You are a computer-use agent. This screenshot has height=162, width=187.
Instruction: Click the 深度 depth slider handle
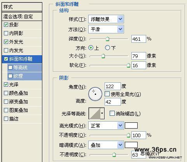click(107, 39)
